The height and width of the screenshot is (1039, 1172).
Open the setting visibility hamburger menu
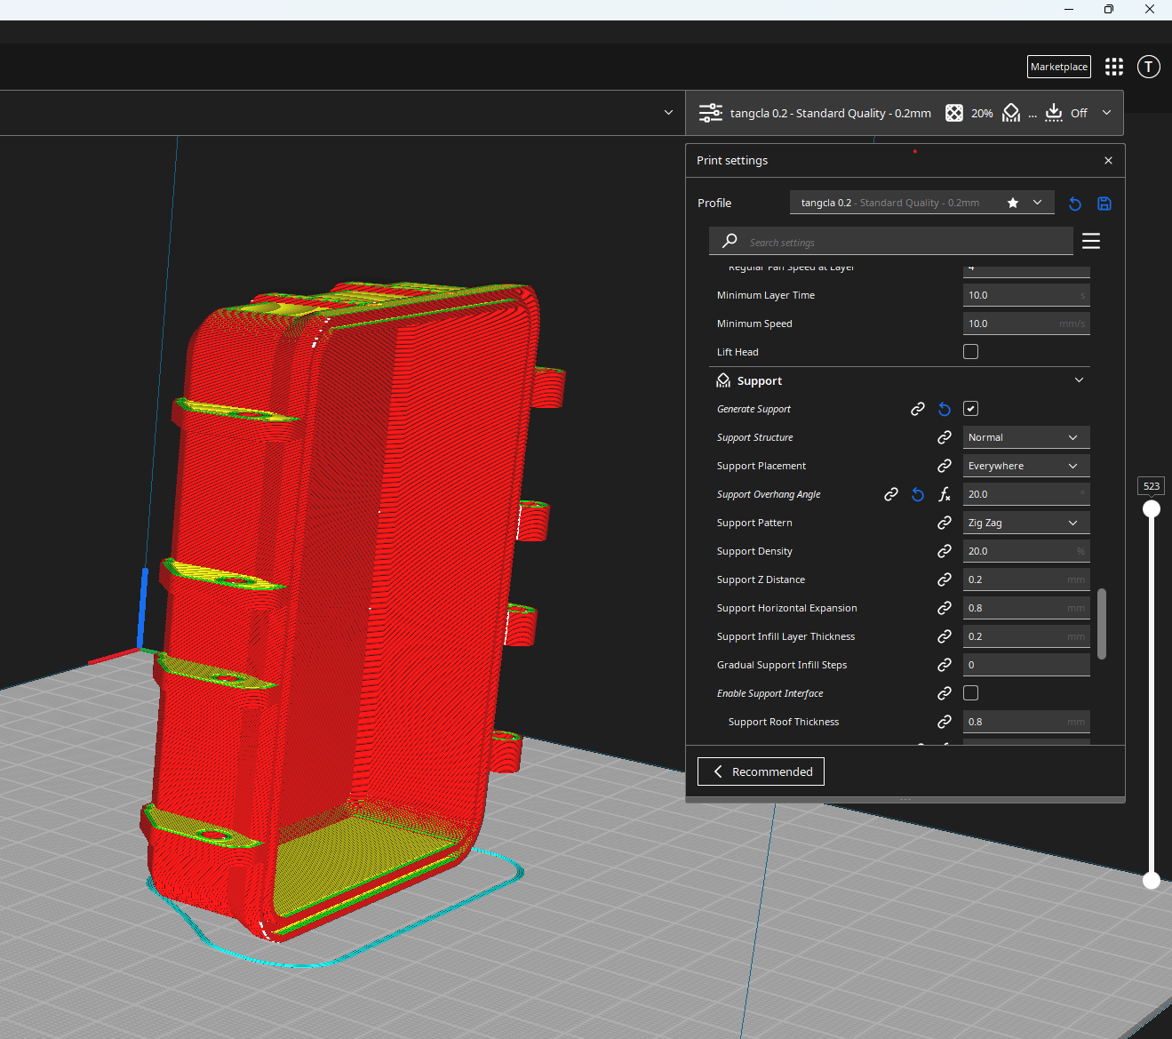pyautogui.click(x=1091, y=241)
